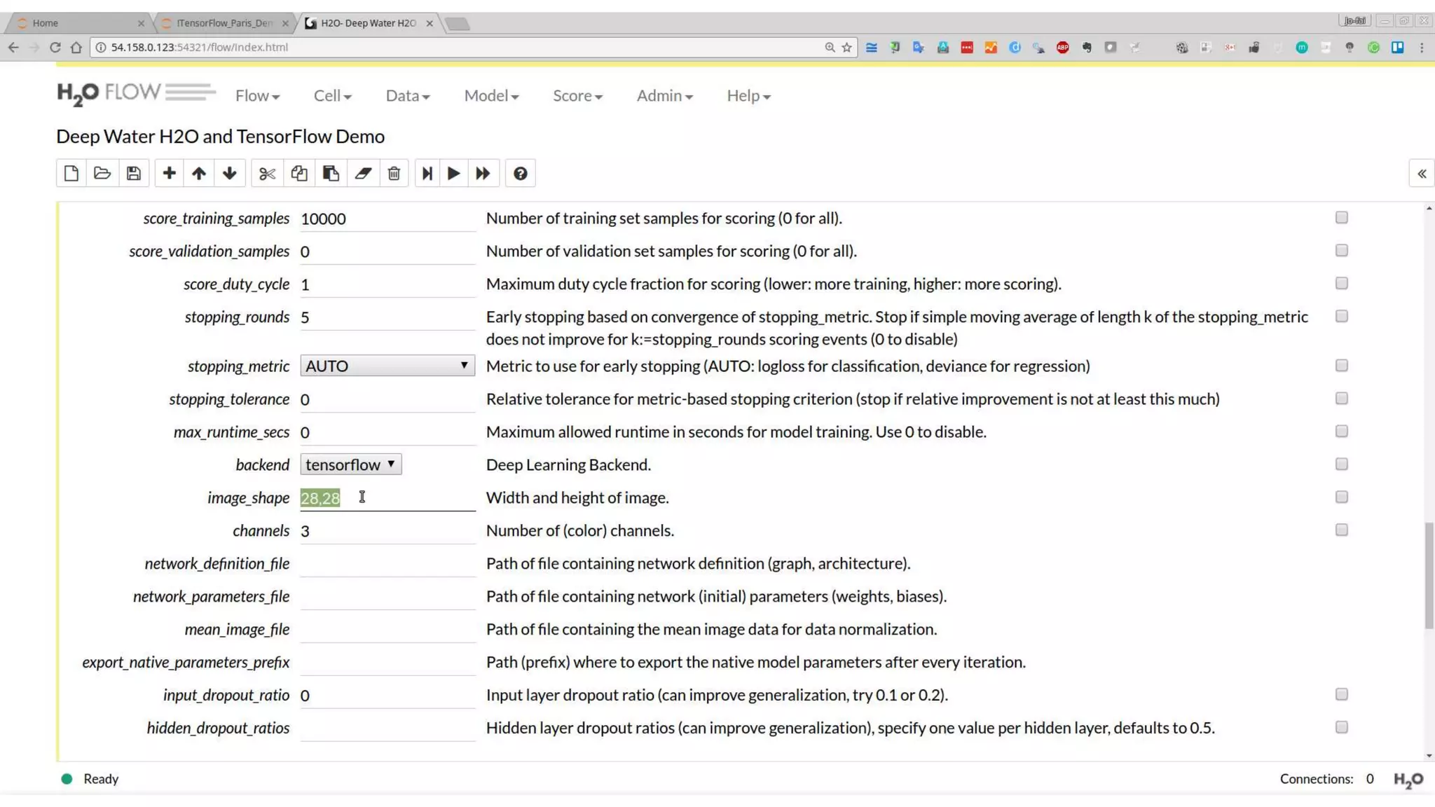The height and width of the screenshot is (807, 1435).
Task: Open the stopping_metric AUTO dropdown
Action: (387, 366)
